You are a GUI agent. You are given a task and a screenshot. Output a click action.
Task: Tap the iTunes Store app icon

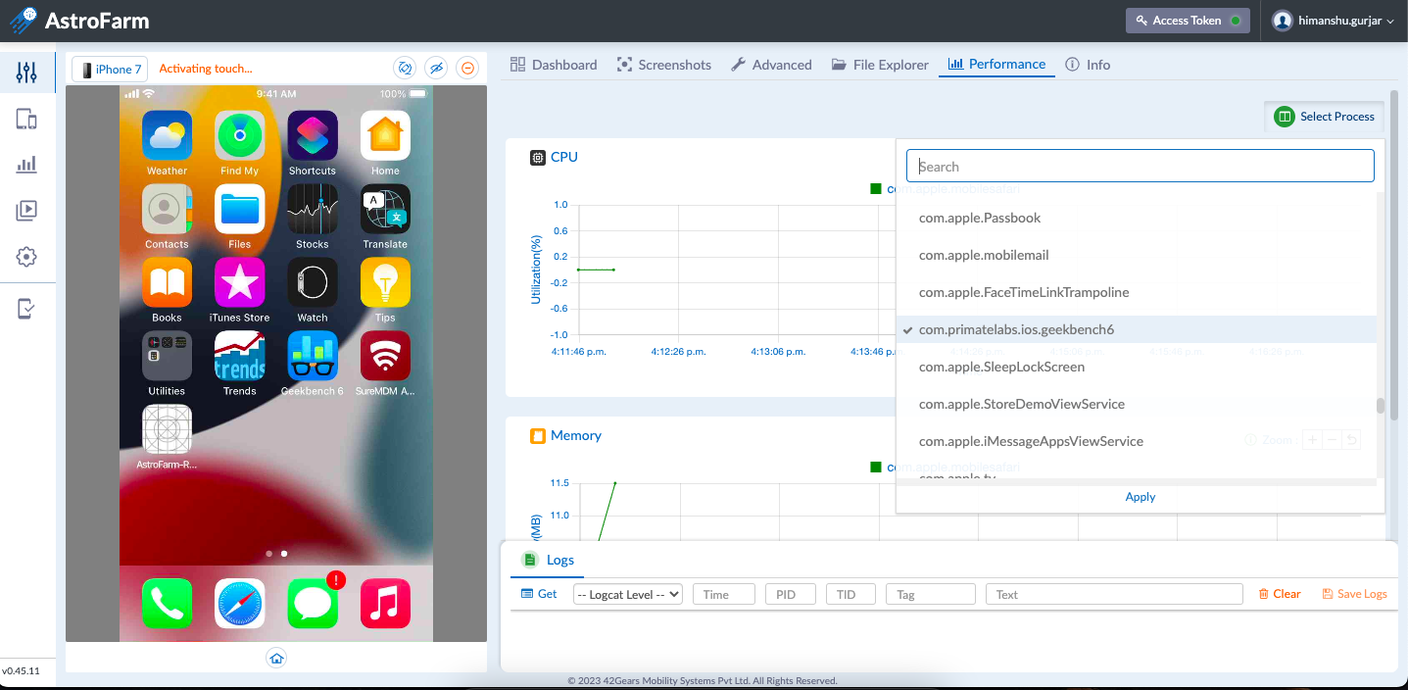coord(239,282)
